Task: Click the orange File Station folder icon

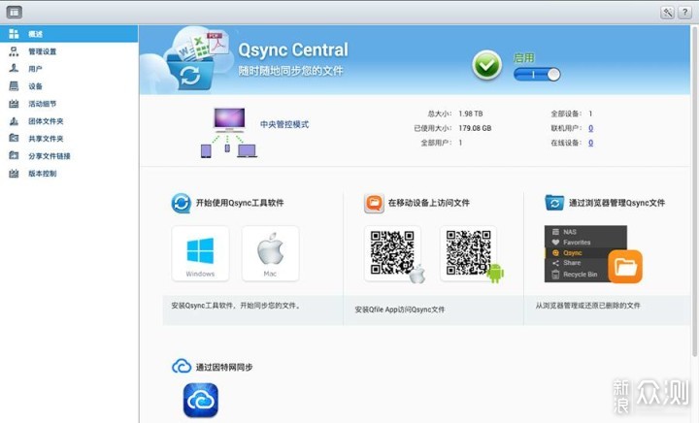Action: (625, 267)
